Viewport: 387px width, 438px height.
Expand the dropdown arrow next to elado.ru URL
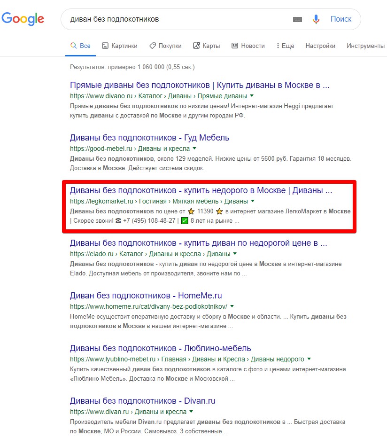point(235,254)
